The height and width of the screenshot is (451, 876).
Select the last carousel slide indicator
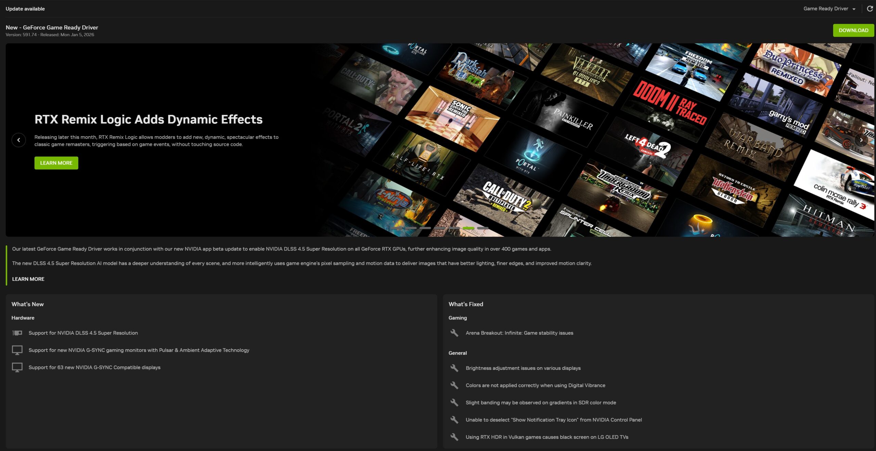click(482, 228)
